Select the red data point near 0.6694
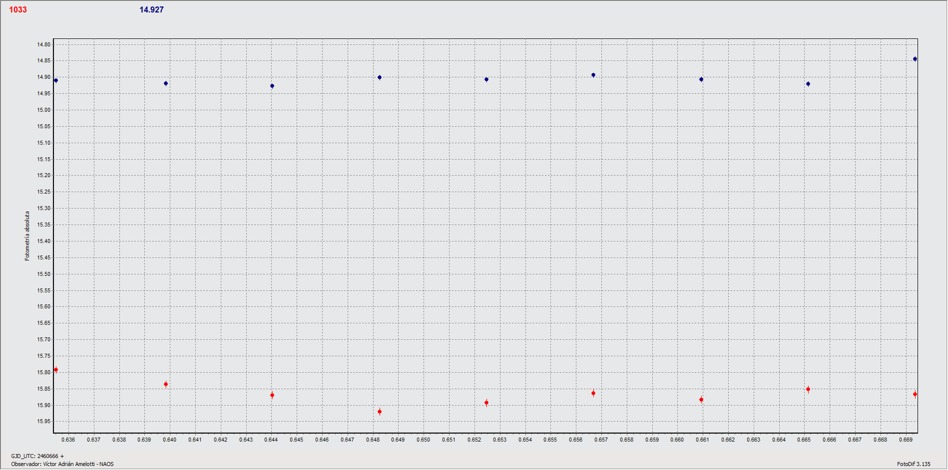The image size is (948, 470). pyautogui.click(x=915, y=394)
